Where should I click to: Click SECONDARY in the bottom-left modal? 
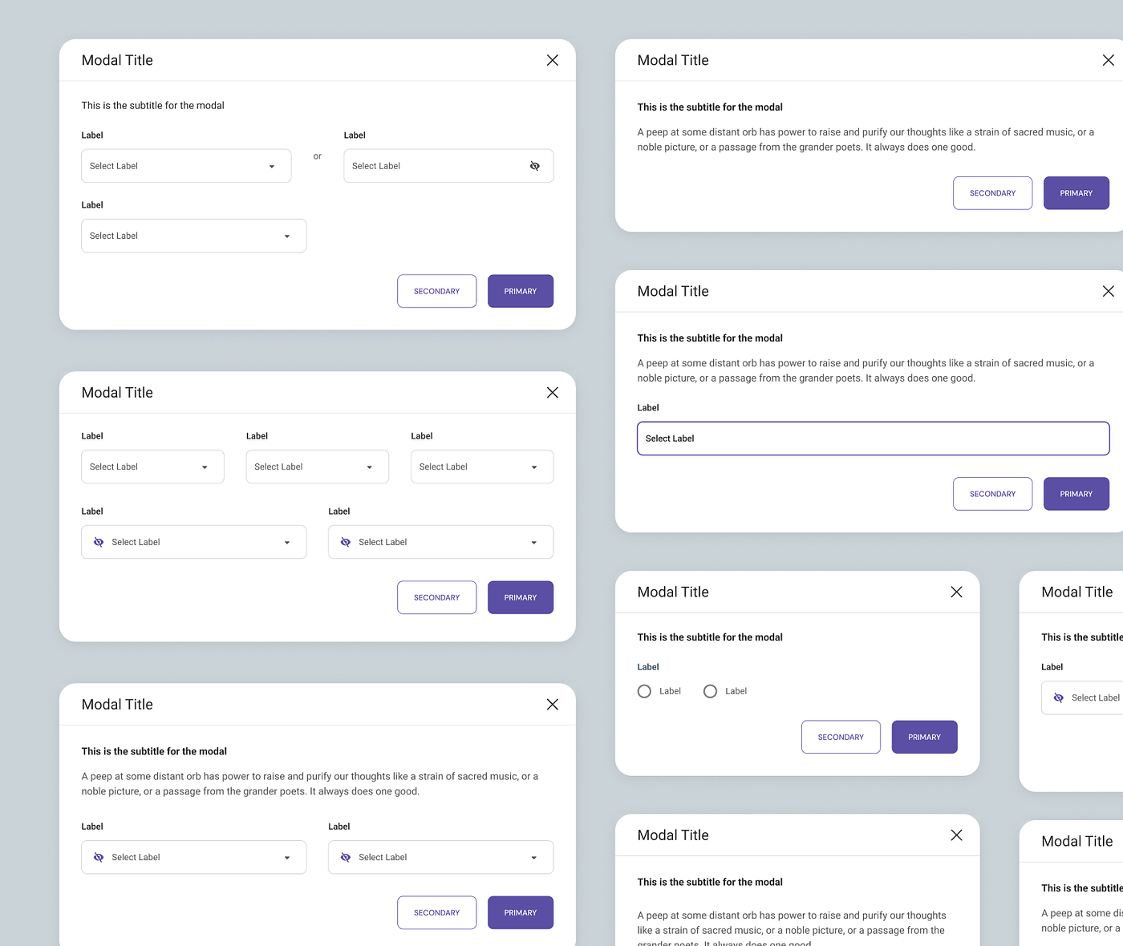click(437, 912)
